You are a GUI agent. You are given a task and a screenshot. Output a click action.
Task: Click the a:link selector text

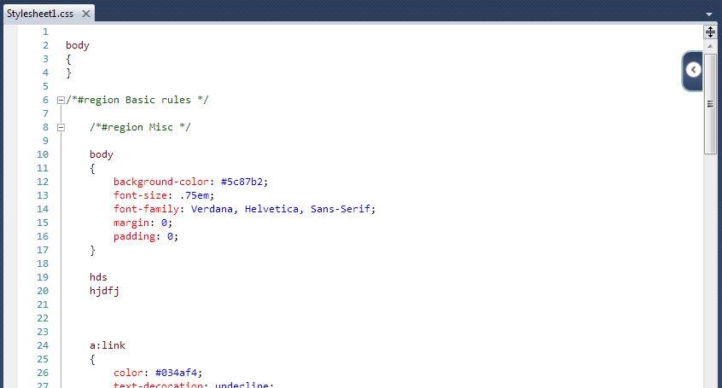(x=108, y=345)
